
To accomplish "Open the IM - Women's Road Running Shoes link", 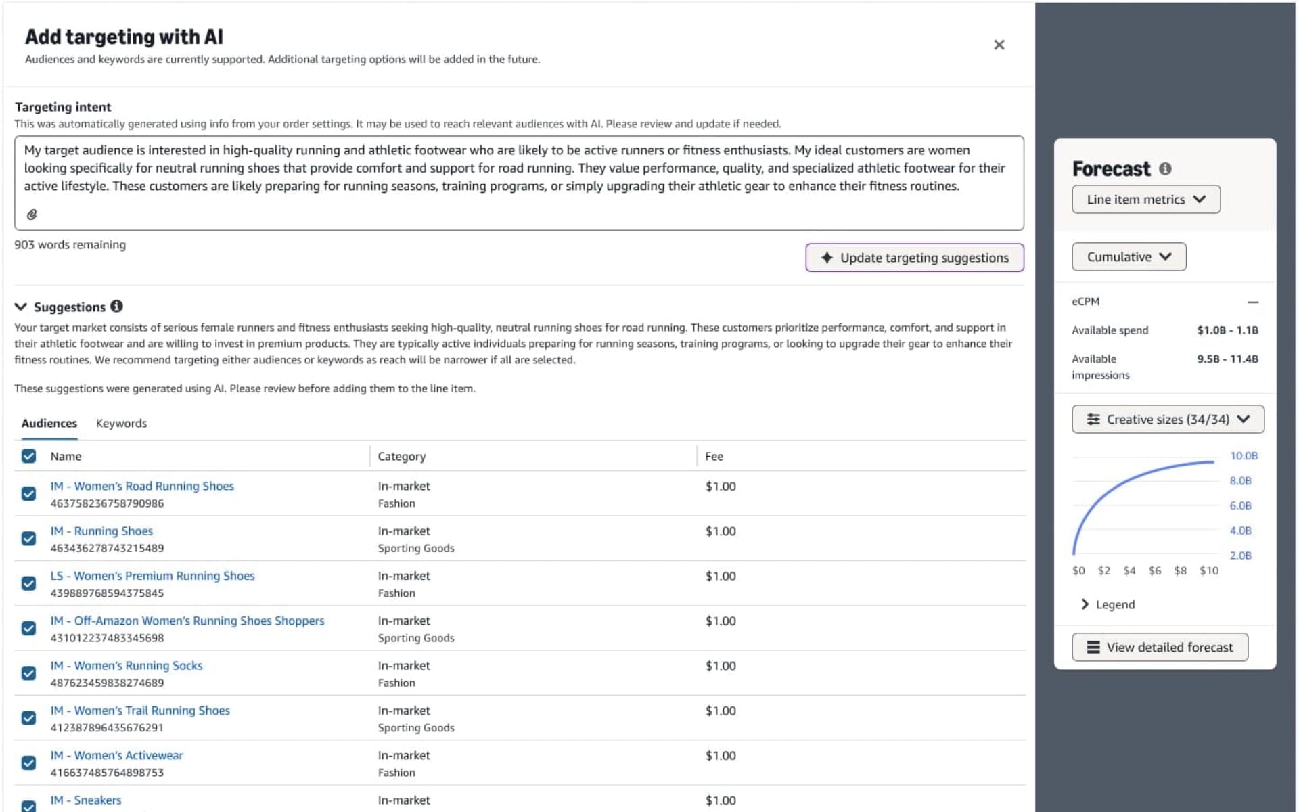I will (x=143, y=485).
